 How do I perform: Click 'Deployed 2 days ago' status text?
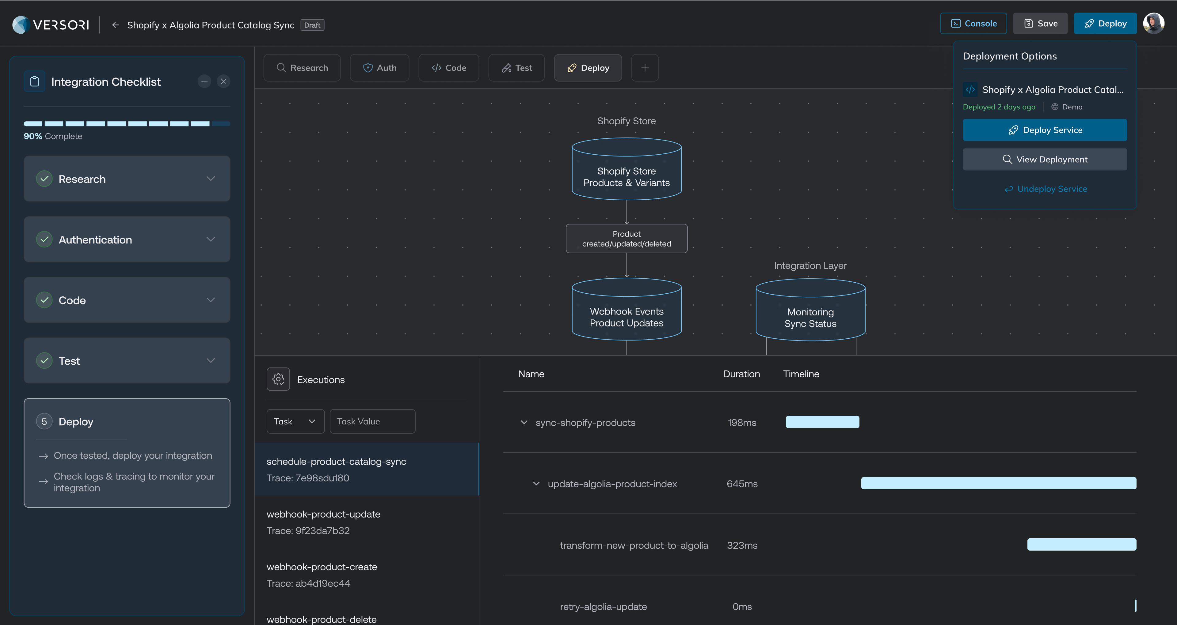tap(999, 107)
